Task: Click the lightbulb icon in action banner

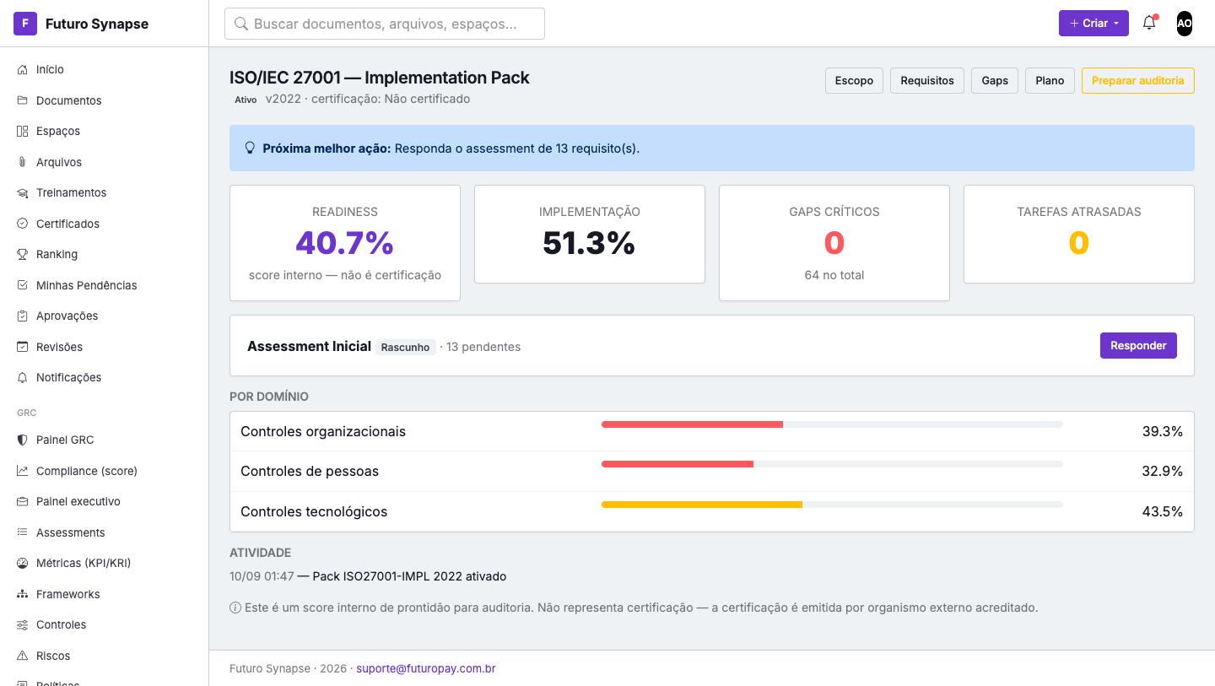Action: (x=250, y=148)
